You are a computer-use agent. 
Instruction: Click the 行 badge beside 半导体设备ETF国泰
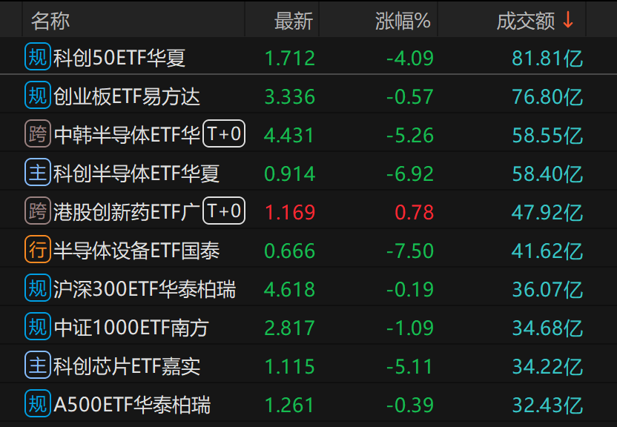38,249
